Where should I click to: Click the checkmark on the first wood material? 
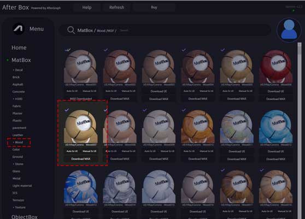coord(67,50)
